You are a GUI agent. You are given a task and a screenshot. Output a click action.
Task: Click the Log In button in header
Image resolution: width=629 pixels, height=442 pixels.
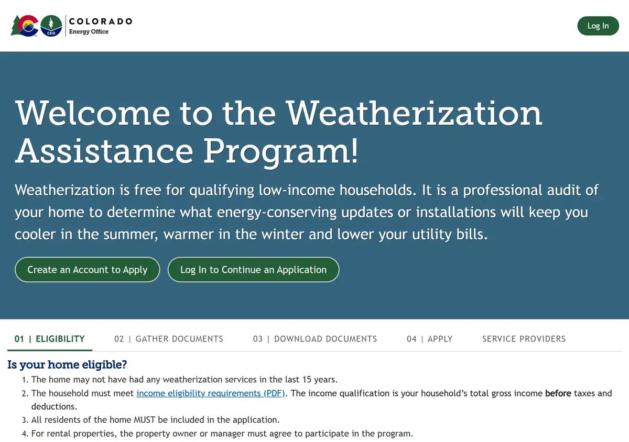(x=598, y=26)
